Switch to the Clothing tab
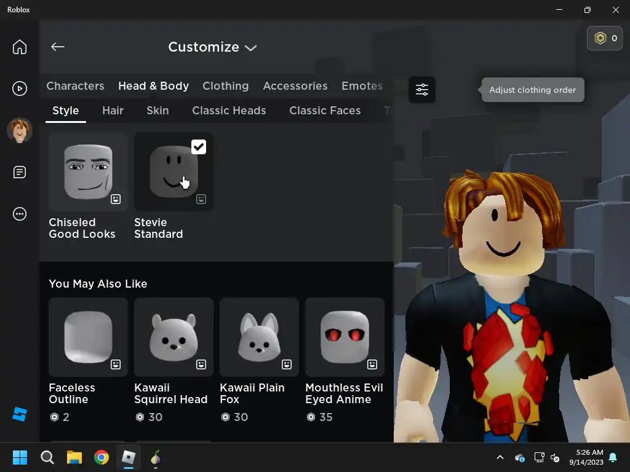This screenshot has width=630, height=472. click(x=225, y=86)
